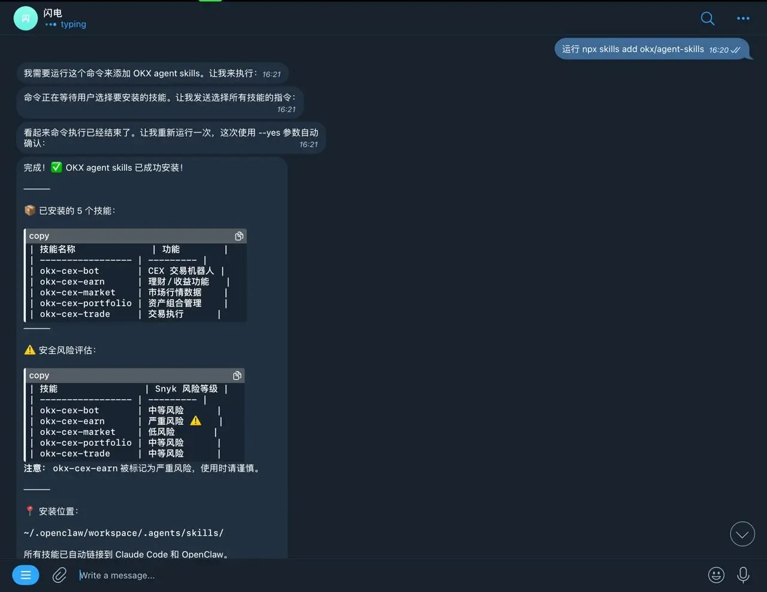
Task: Copy the Snyk risk level code block
Action: tap(237, 376)
